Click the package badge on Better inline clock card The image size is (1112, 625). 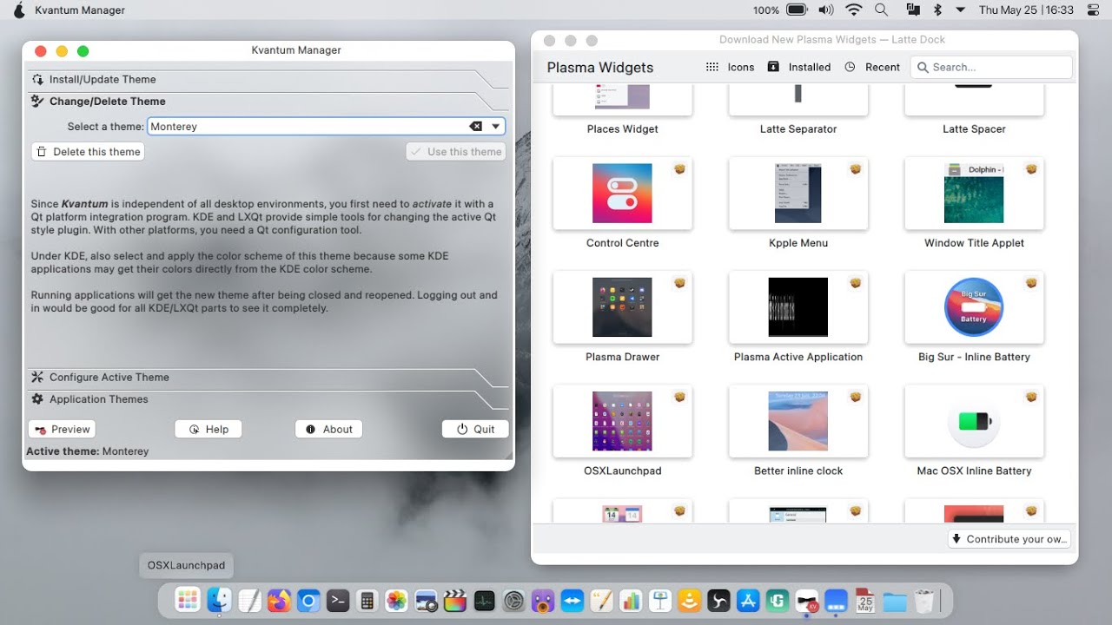[x=856, y=397]
